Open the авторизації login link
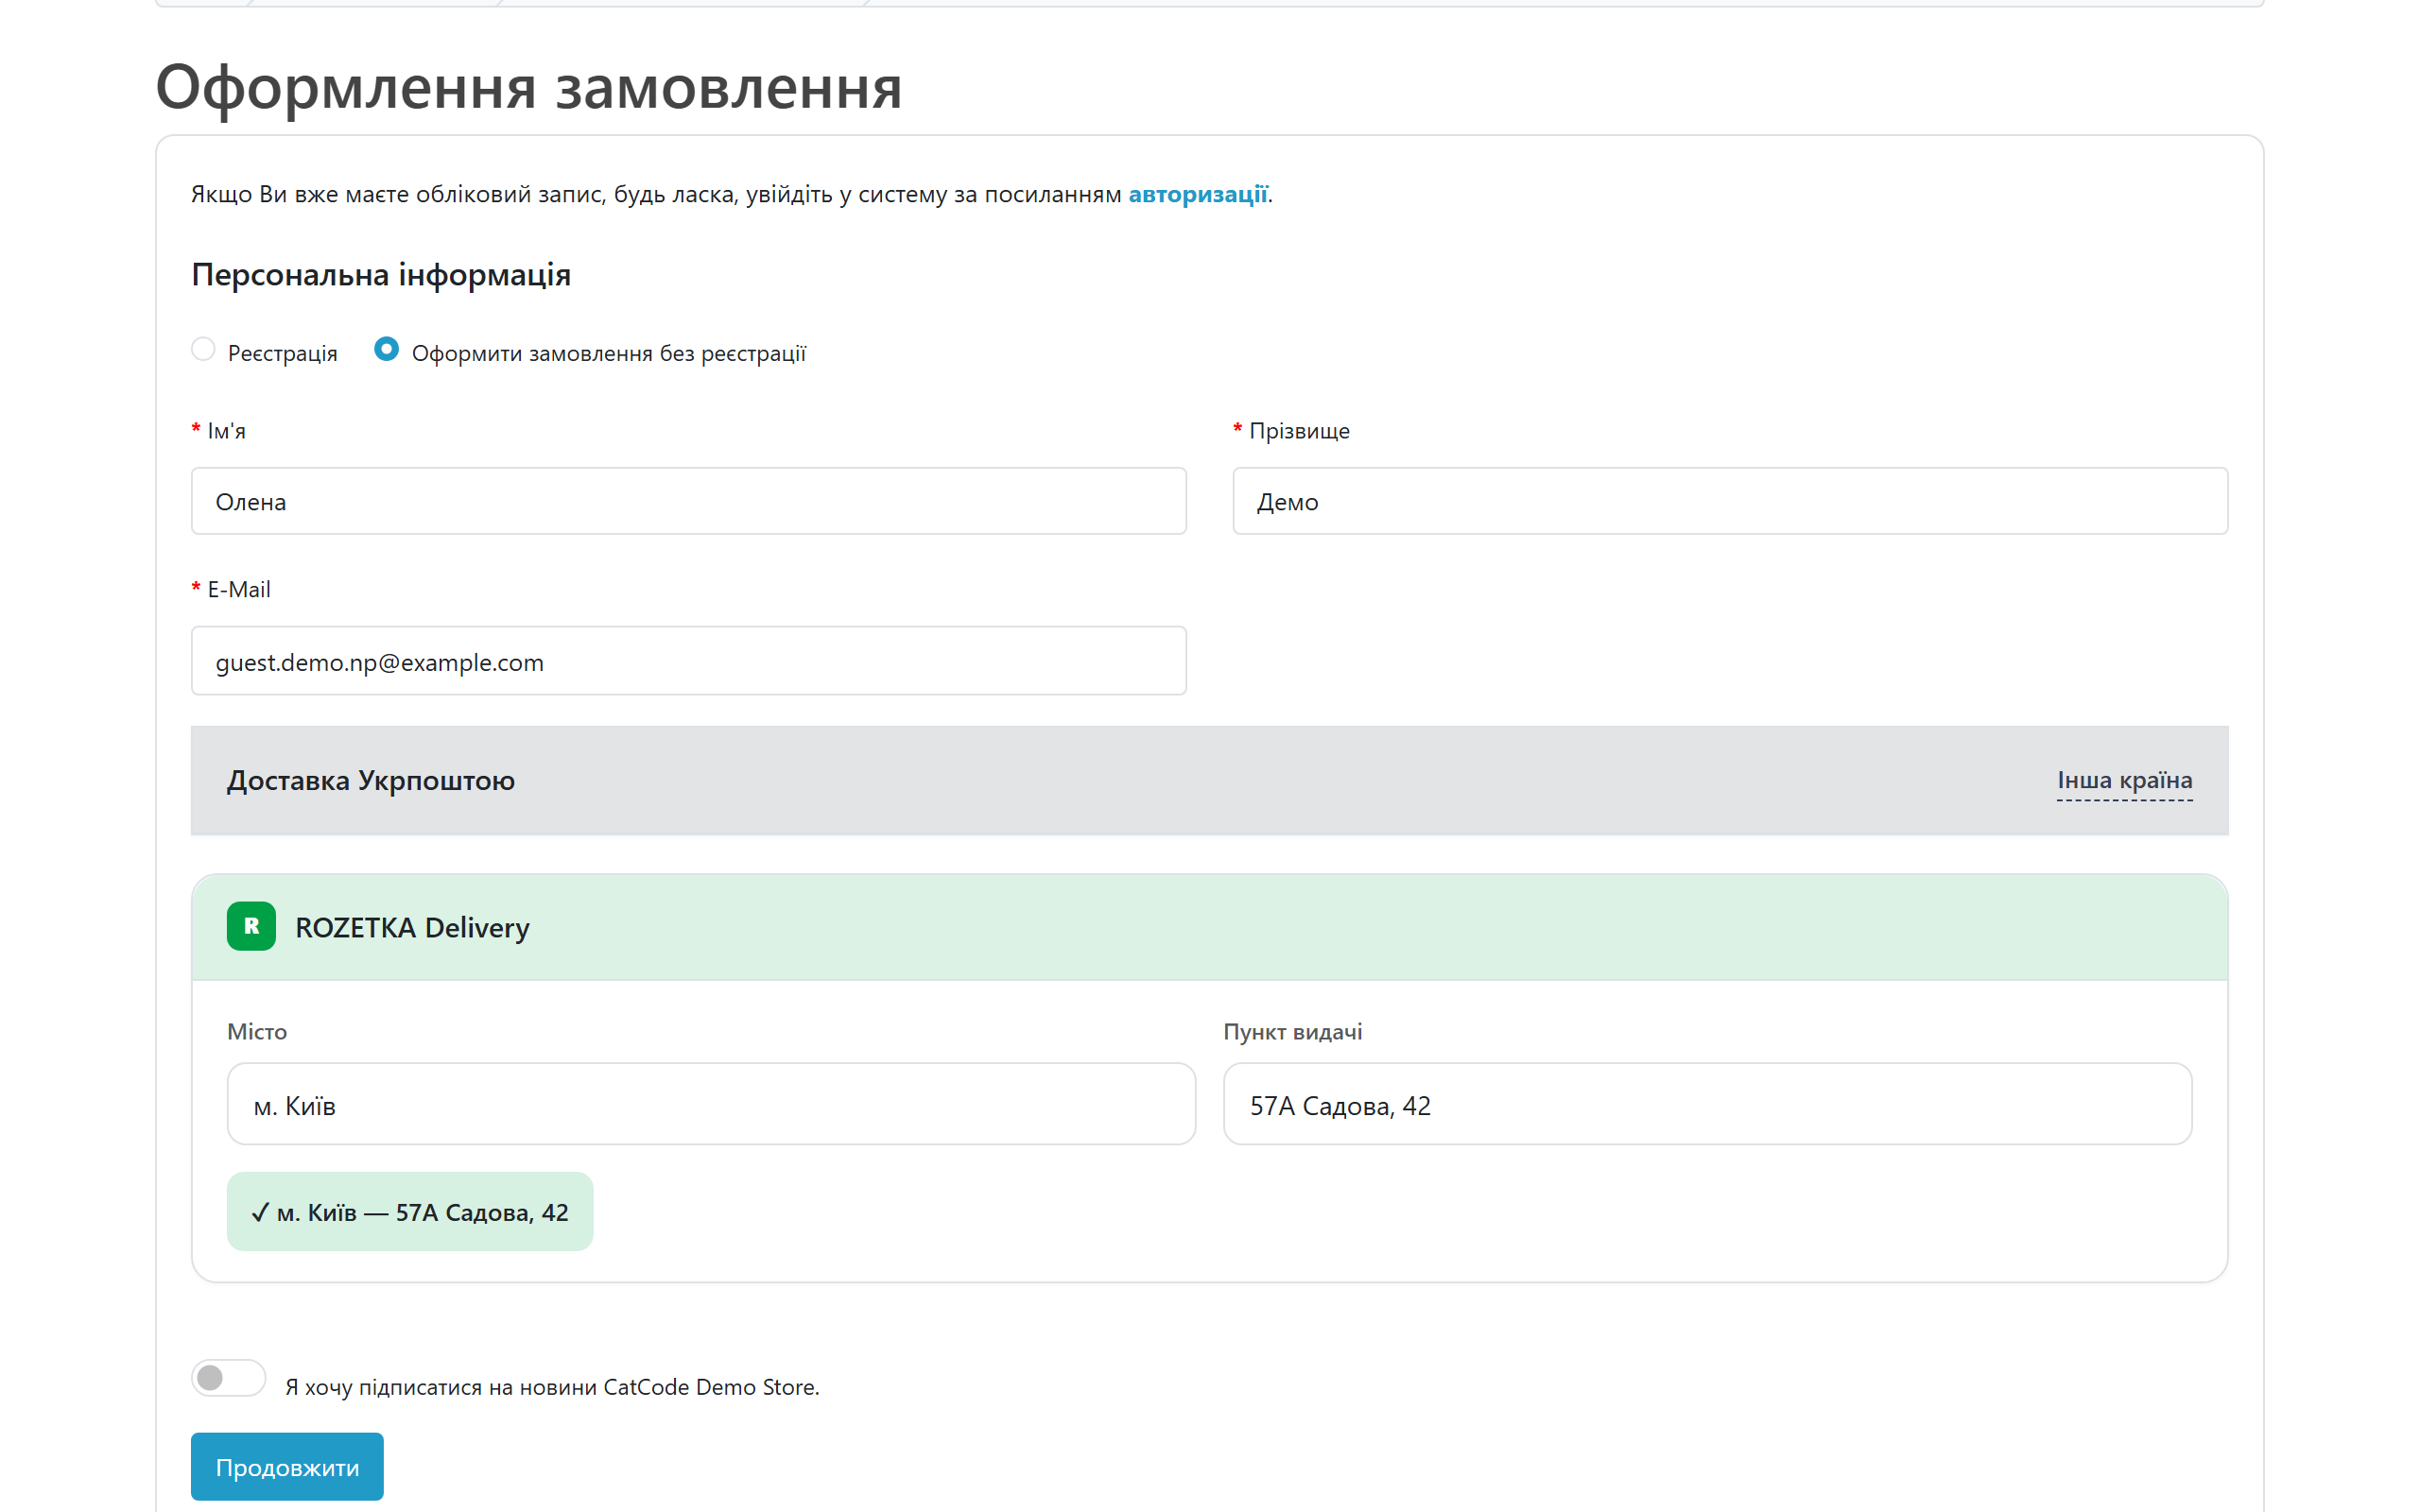2420x1512 pixels. coord(1198,194)
